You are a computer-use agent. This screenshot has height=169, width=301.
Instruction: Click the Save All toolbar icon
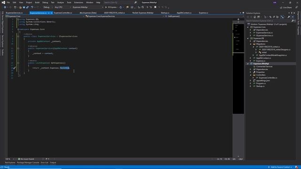pos(27,8)
